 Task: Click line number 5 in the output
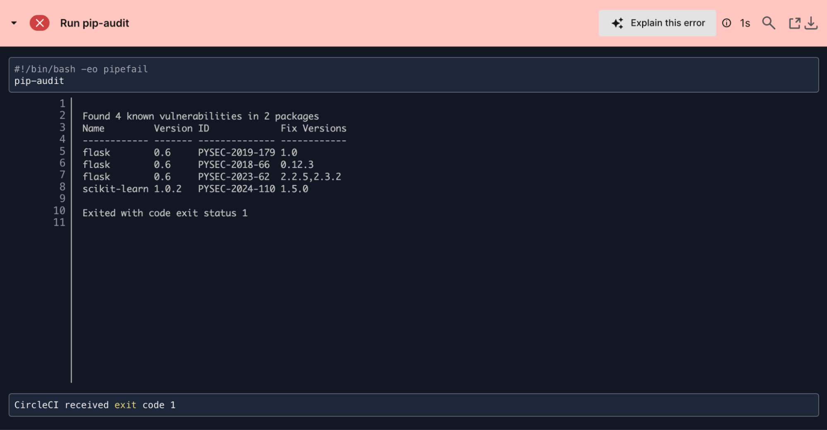pyautogui.click(x=62, y=151)
